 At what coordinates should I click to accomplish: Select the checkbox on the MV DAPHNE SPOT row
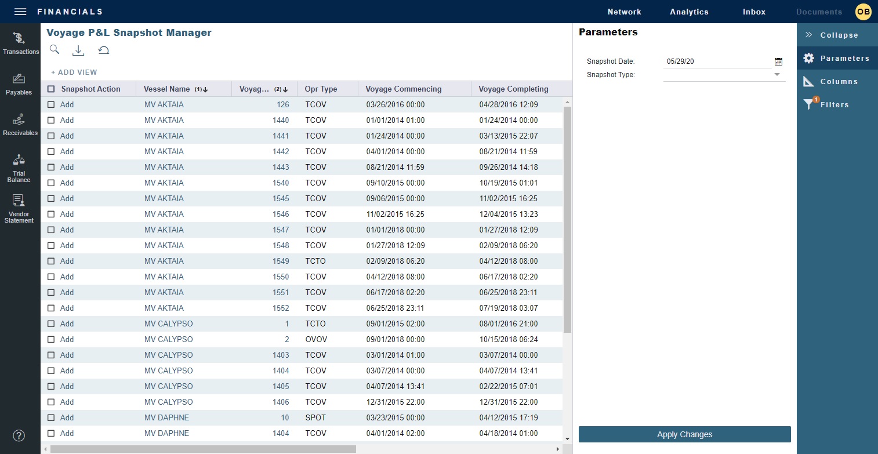50,417
